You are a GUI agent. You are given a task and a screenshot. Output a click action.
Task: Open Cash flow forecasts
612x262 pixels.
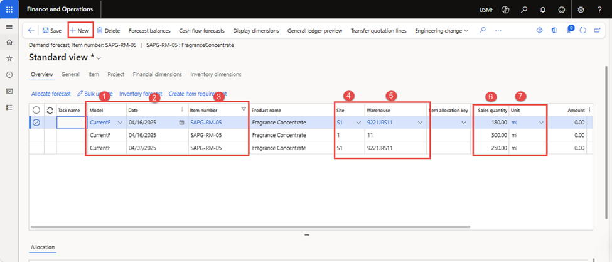pyautogui.click(x=201, y=30)
